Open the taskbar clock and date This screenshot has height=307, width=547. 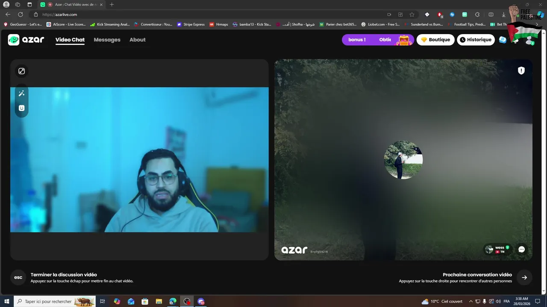[x=521, y=301]
